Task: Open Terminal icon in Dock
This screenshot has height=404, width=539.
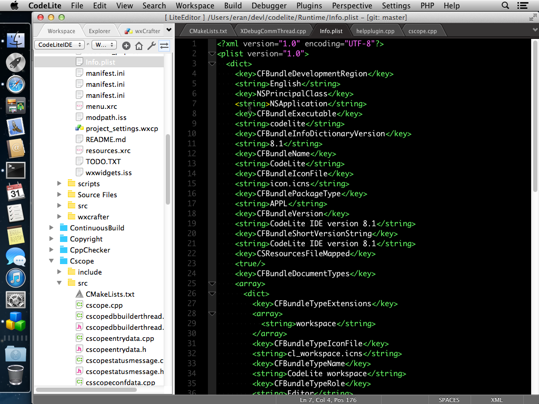Action: pos(16,170)
